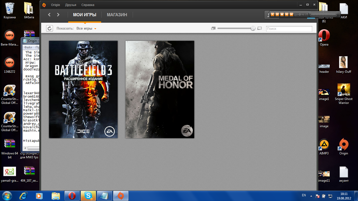This screenshot has width=358, height=201.
Task: Switch to the МАГАЗИН tab
Action: click(117, 15)
